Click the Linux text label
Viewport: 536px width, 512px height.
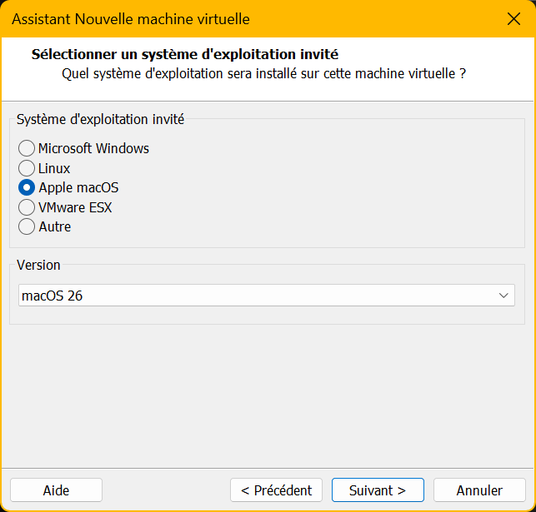[x=54, y=168]
